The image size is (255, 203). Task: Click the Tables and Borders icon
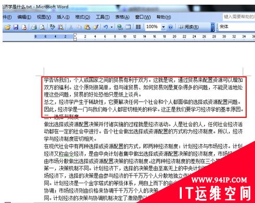coord(128,27)
